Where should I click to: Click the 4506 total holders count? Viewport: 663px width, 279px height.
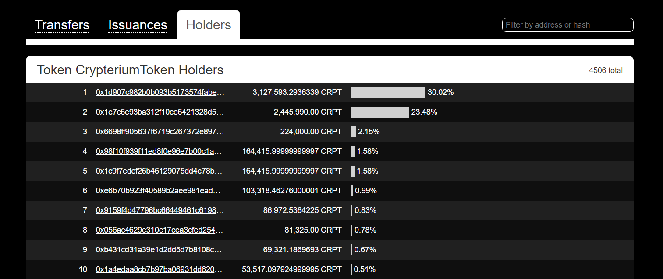tap(606, 70)
